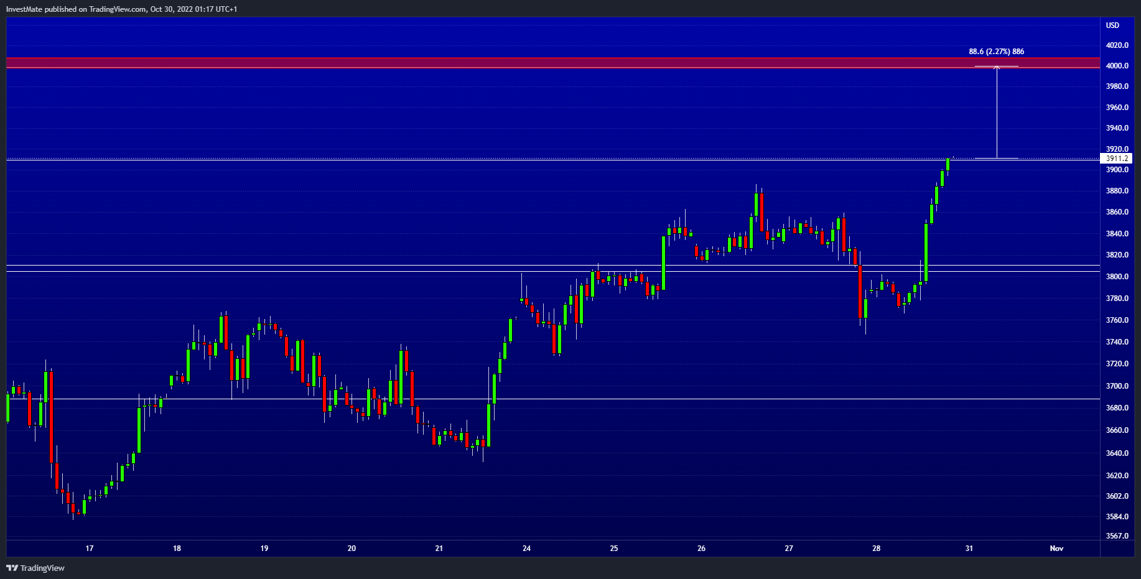The height and width of the screenshot is (579, 1141).
Task: Select date 20 on the time axis
Action: (352, 549)
